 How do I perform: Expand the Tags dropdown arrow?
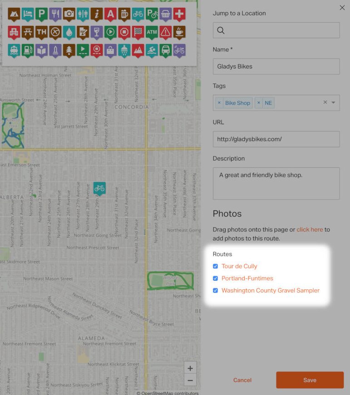click(x=333, y=102)
